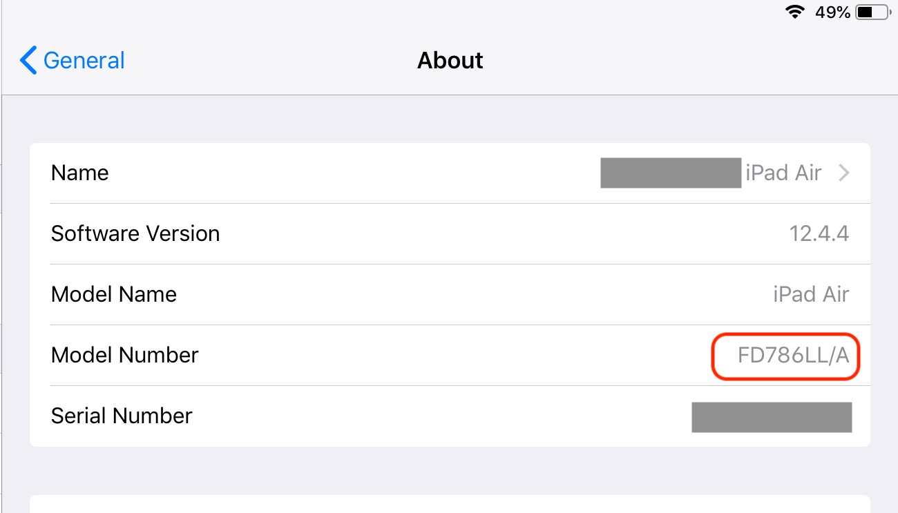The width and height of the screenshot is (898, 513).
Task: Tap the redacted serial number value
Action: tap(771, 417)
